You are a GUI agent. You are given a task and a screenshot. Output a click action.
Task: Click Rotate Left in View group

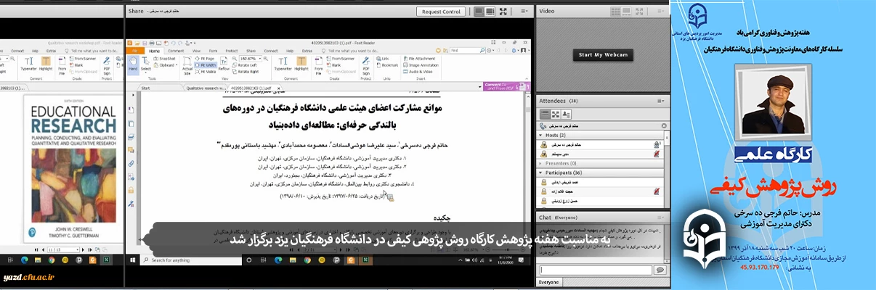[x=247, y=65]
